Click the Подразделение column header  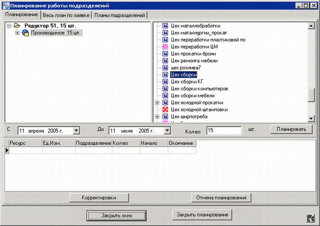(x=94, y=143)
